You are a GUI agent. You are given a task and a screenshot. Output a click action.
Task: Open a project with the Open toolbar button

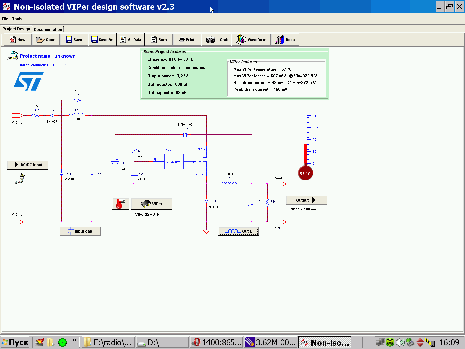[x=46, y=40]
